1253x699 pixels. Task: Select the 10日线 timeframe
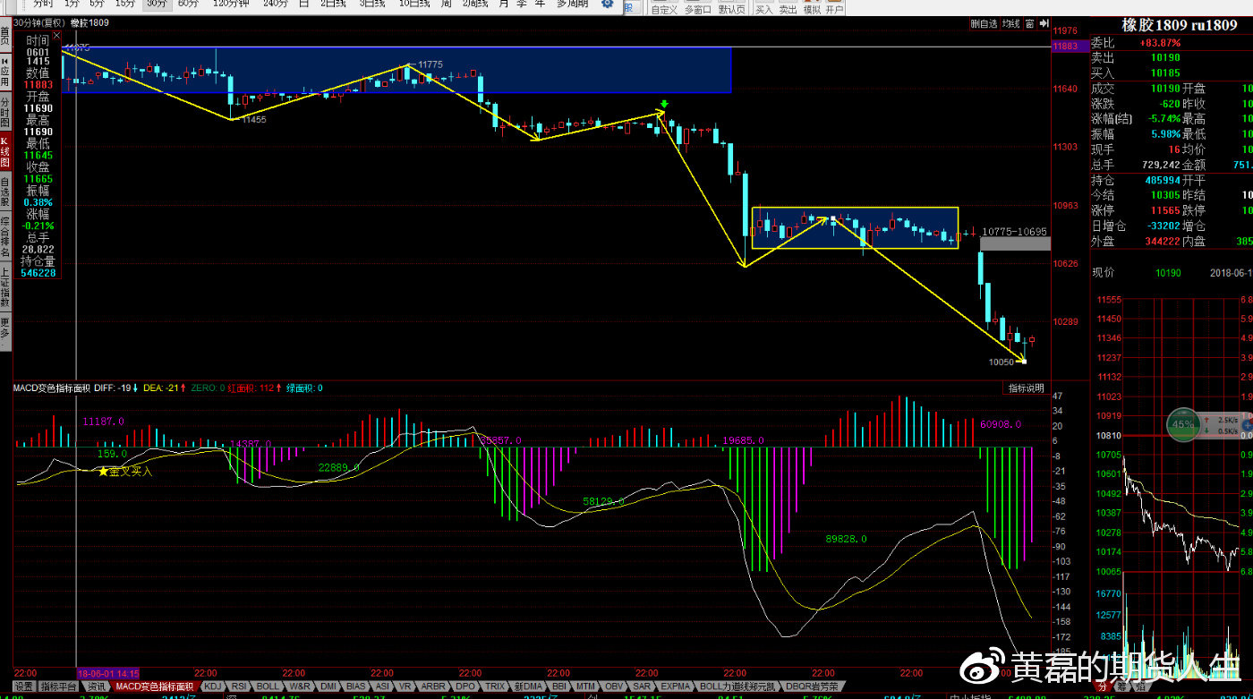[x=414, y=4]
